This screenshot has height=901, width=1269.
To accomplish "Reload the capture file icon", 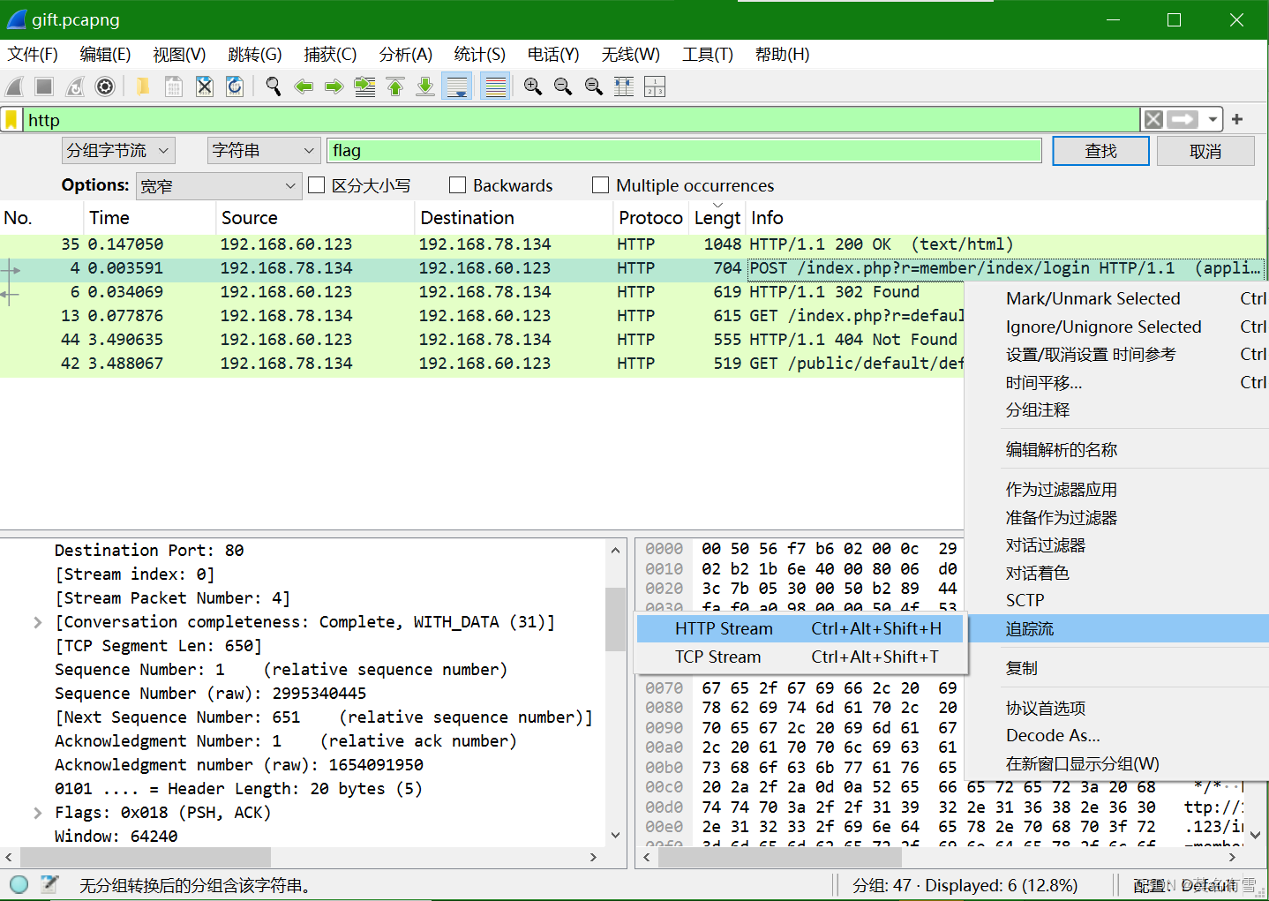I will [234, 86].
